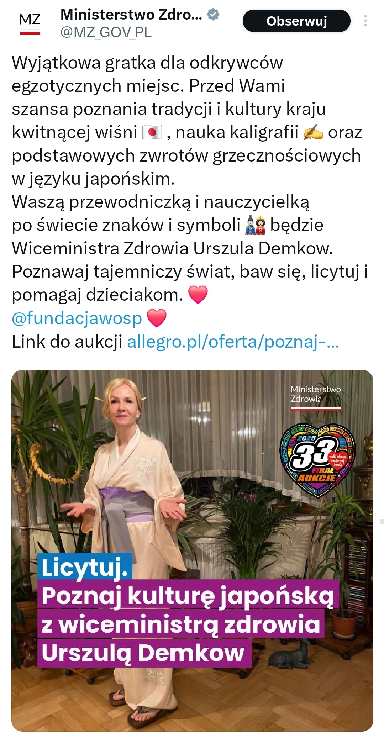This screenshot has height=738, width=384.
Task: Open the @MZ_GOV_PL handle
Action: (x=106, y=32)
